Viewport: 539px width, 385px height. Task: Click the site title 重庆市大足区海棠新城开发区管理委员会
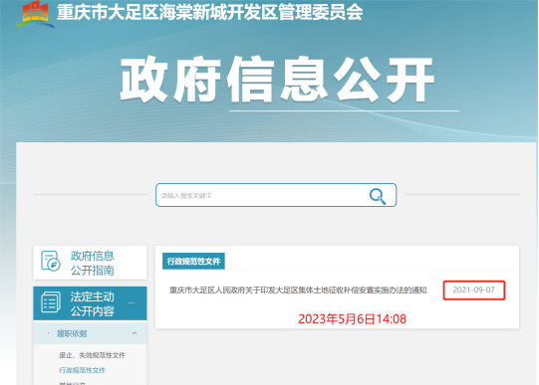pos(209,13)
